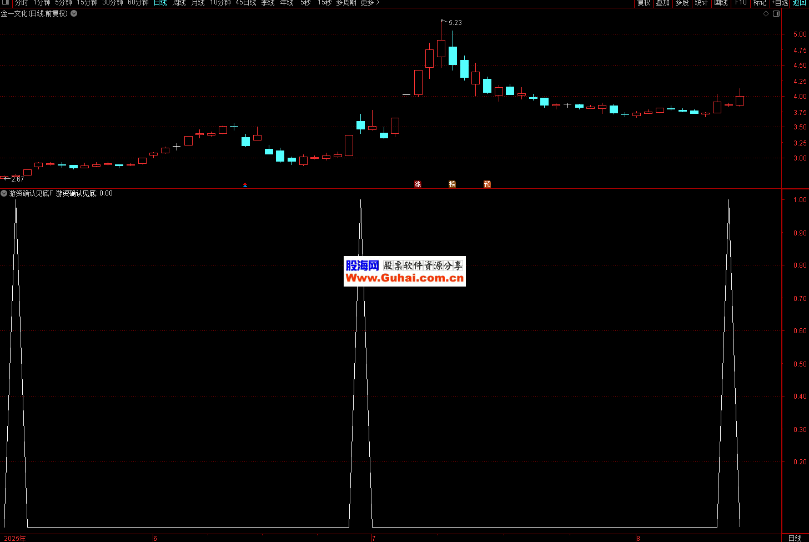Click the 标记 mark button
809x542 pixels.
click(x=760, y=3)
